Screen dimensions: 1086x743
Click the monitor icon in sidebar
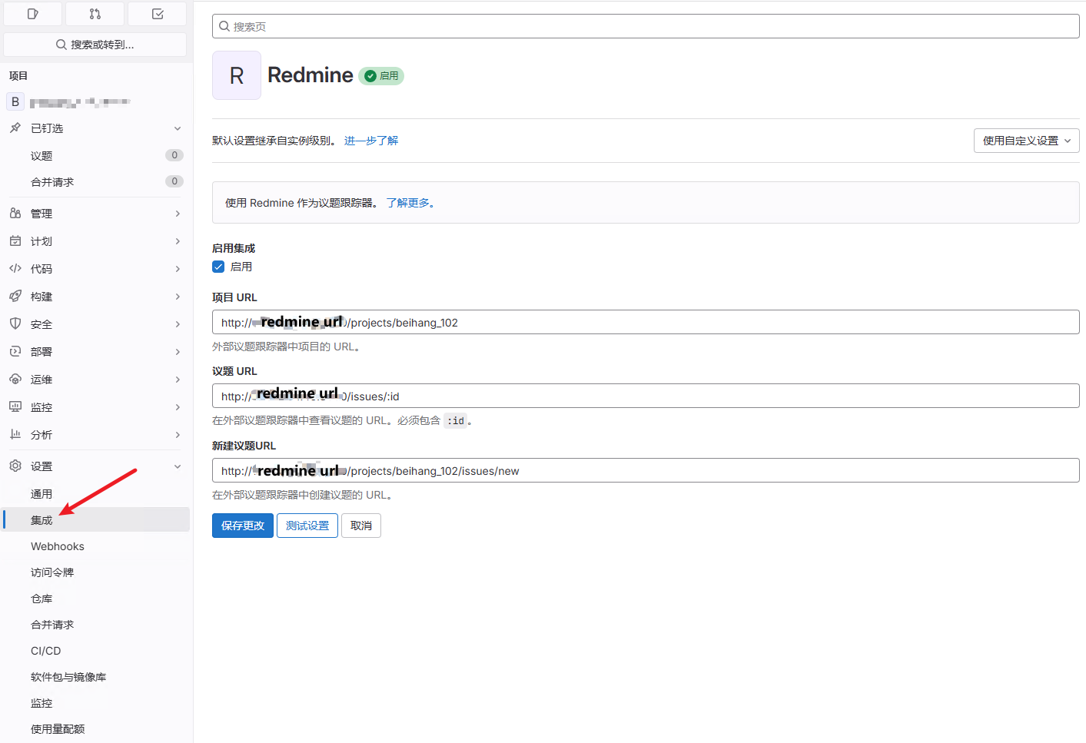15,407
